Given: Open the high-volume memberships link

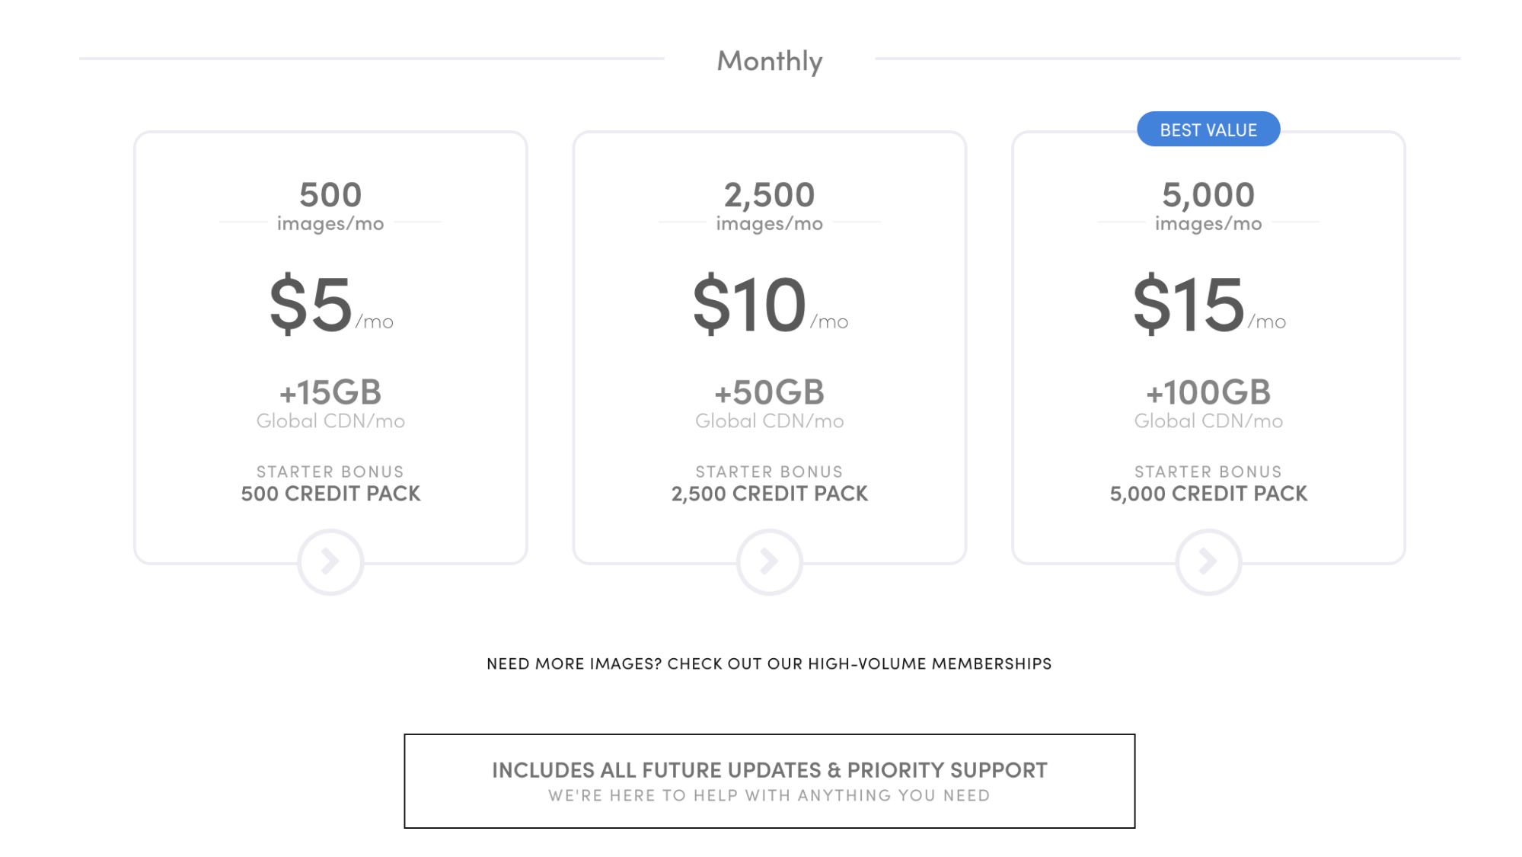Looking at the screenshot, I should pos(769,664).
